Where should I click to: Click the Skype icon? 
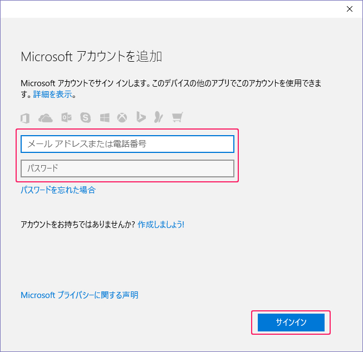[85, 117]
